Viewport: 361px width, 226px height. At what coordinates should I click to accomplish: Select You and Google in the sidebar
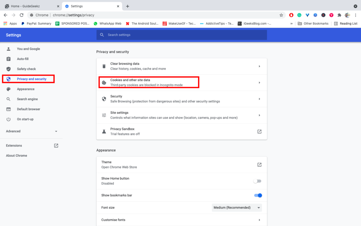[x=28, y=49]
